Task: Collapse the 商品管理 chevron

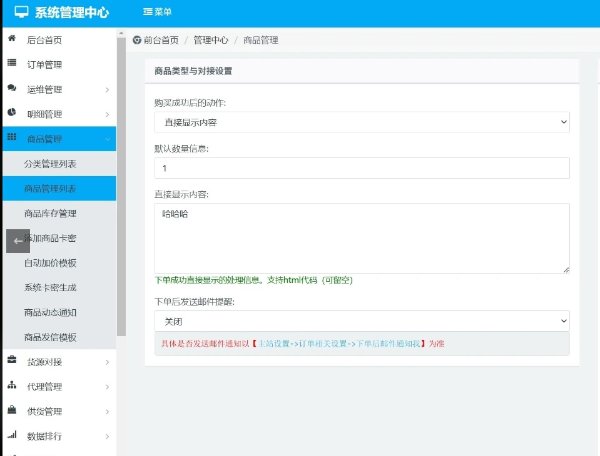Action: coord(108,139)
